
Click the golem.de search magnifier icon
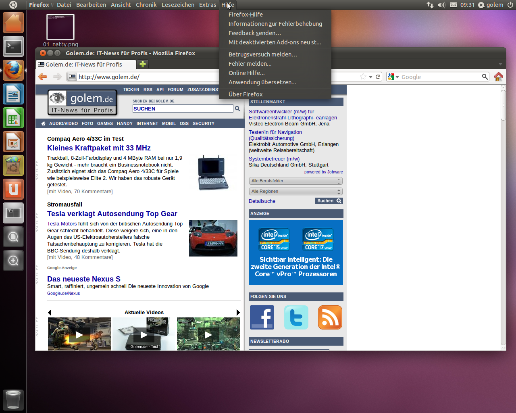point(237,108)
